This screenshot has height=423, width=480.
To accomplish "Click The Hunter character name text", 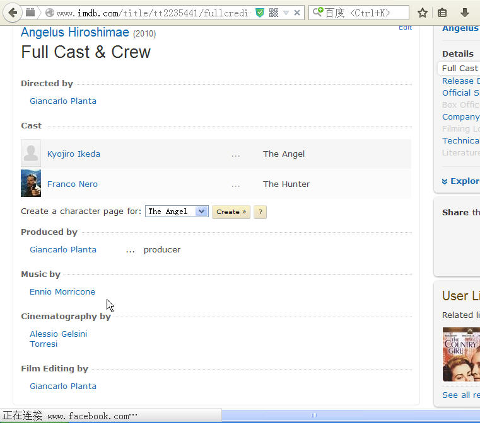I will (286, 184).
